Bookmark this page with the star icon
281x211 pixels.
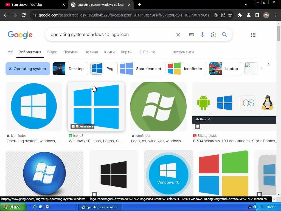[x=230, y=15]
